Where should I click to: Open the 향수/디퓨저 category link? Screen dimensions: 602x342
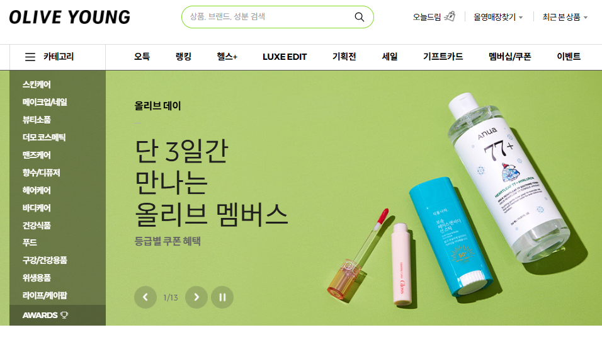tap(41, 173)
